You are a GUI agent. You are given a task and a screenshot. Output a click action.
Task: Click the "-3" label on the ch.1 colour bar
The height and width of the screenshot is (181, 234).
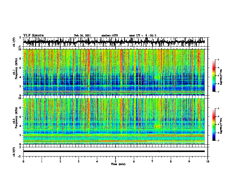tap(218, 59)
